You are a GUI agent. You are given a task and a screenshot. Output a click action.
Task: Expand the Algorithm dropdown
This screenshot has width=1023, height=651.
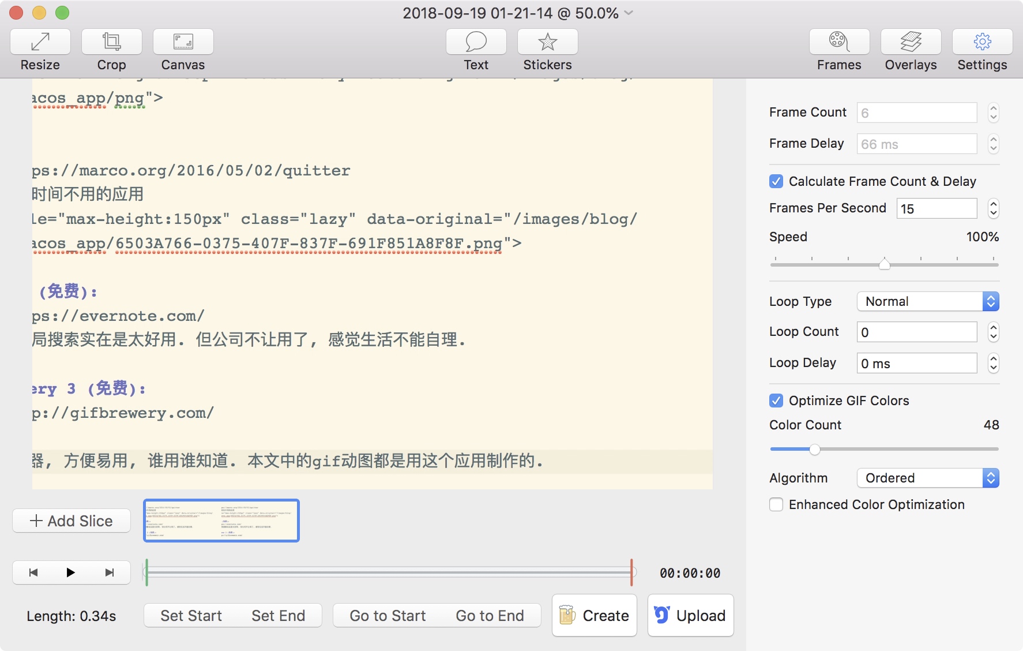click(x=927, y=478)
